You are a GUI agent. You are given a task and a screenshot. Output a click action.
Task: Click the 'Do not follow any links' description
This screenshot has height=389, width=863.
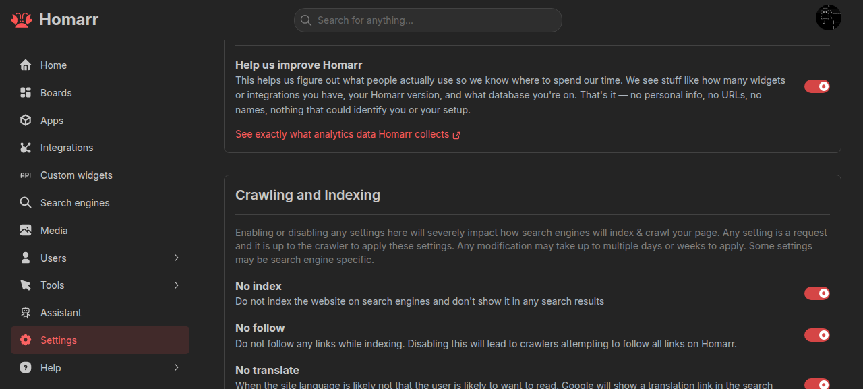coord(486,344)
